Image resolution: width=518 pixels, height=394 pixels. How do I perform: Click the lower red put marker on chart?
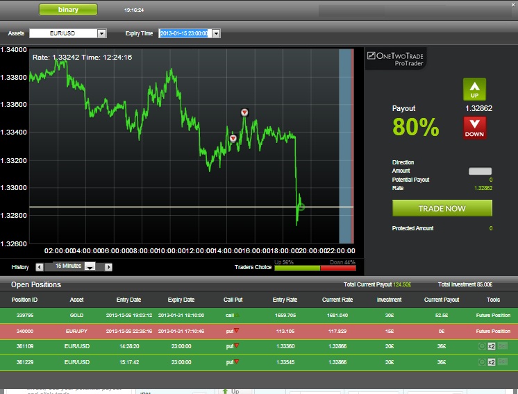coord(233,138)
